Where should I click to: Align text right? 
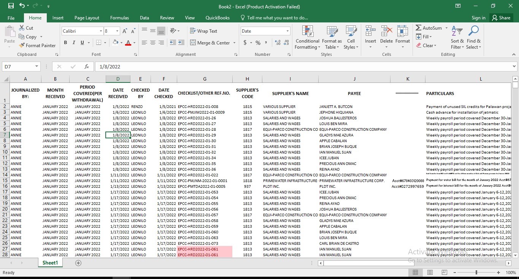[161, 43]
